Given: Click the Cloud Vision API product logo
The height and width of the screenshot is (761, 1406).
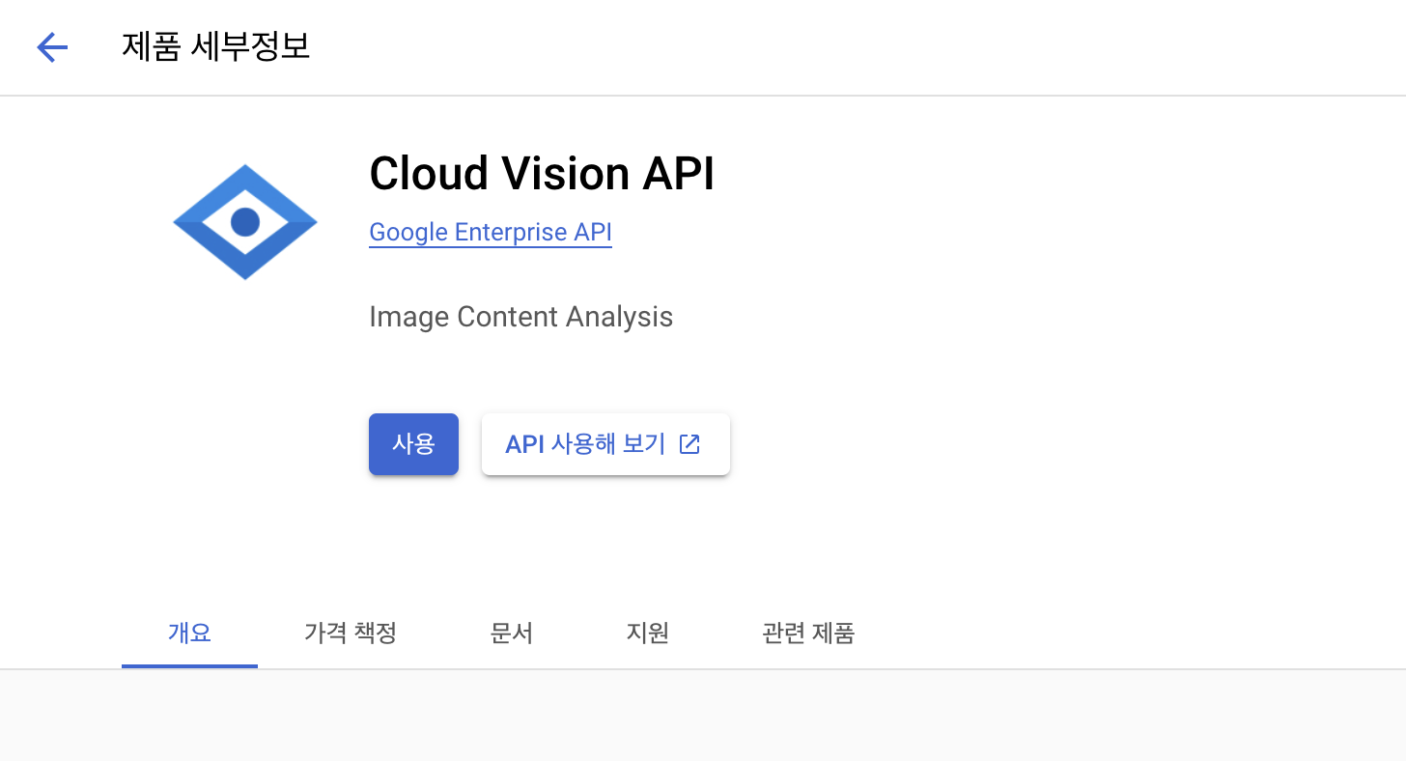Looking at the screenshot, I should coord(244,220).
